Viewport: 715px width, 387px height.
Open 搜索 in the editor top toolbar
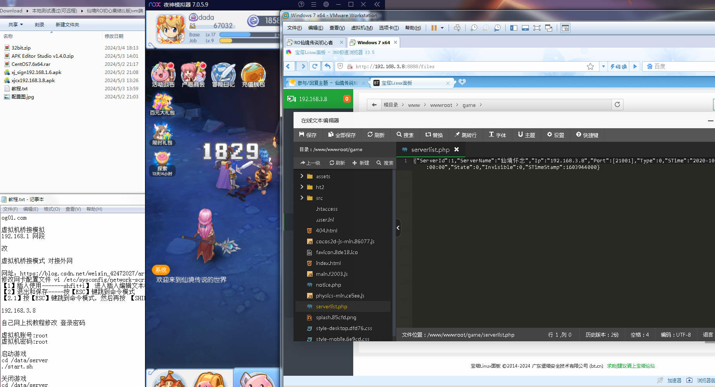pyautogui.click(x=405, y=135)
